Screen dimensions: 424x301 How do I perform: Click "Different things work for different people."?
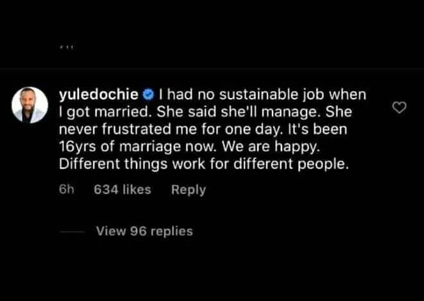204,163
